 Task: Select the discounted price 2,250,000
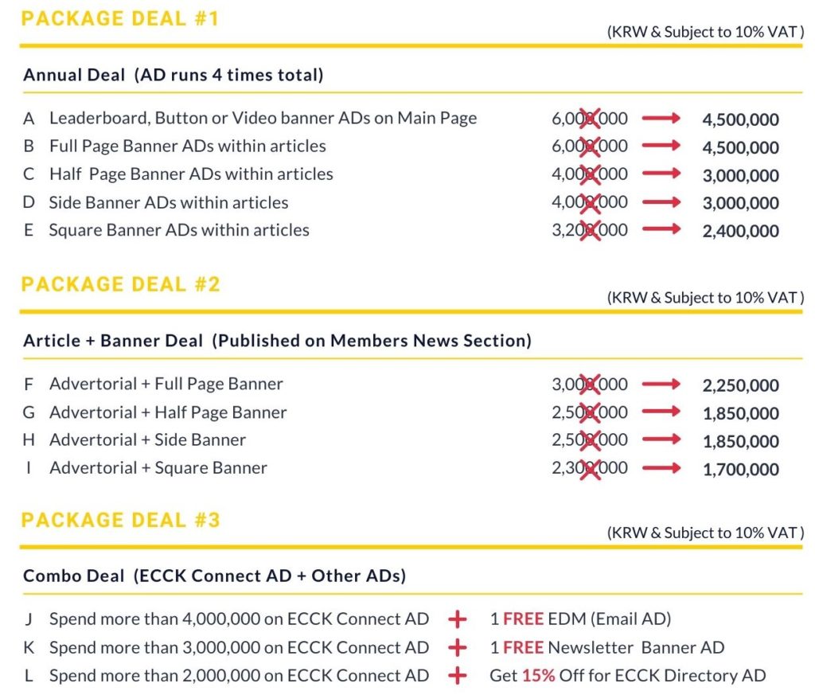[x=740, y=386]
